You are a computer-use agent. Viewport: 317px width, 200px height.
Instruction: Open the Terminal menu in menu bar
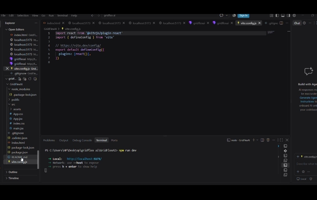pos(62,16)
